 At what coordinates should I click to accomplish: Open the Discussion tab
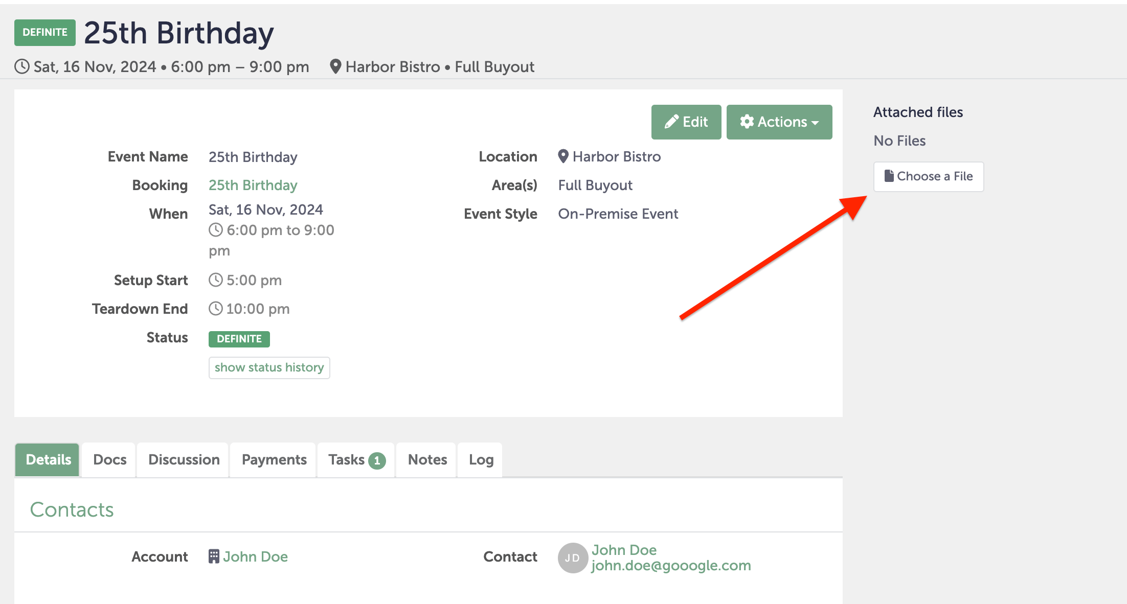[184, 459]
